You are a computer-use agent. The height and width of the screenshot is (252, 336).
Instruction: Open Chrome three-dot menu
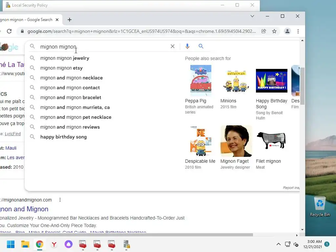(298, 31)
